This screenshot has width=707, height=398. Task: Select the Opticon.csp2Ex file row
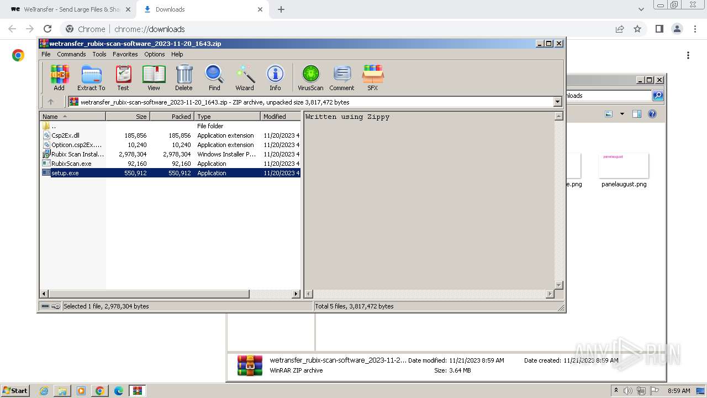(x=171, y=145)
